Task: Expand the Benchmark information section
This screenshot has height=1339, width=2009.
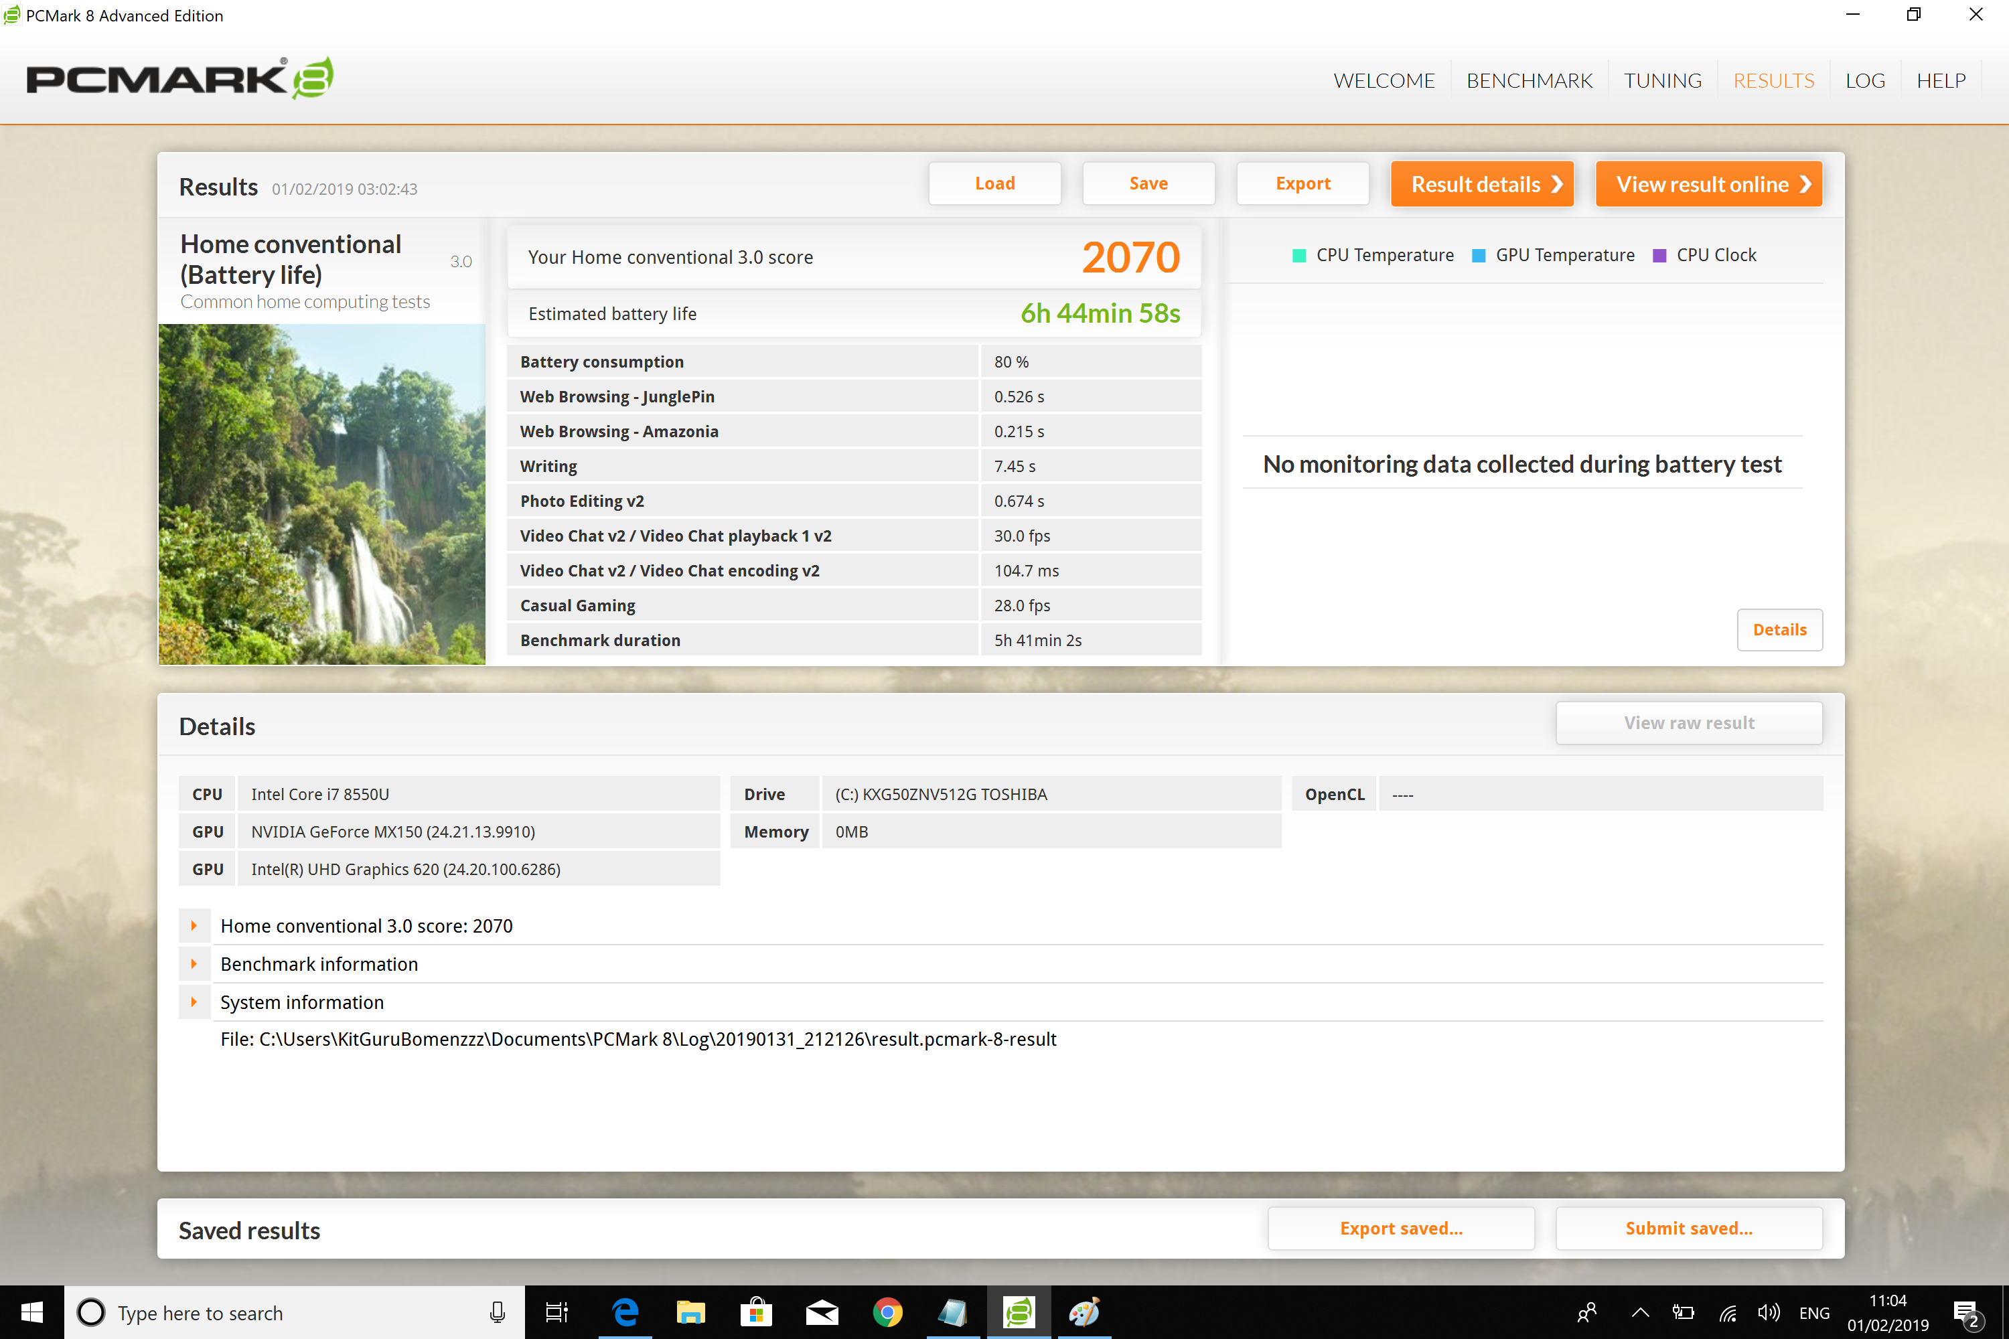Action: (x=194, y=964)
